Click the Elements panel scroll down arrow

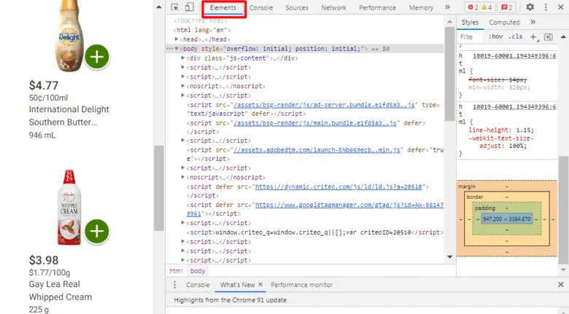coord(449,256)
